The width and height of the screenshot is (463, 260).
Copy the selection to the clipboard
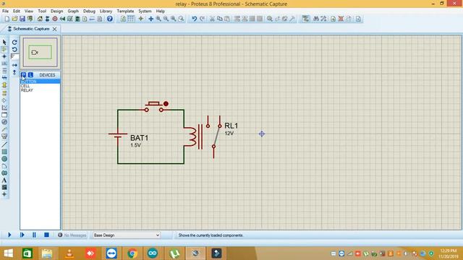click(220, 19)
